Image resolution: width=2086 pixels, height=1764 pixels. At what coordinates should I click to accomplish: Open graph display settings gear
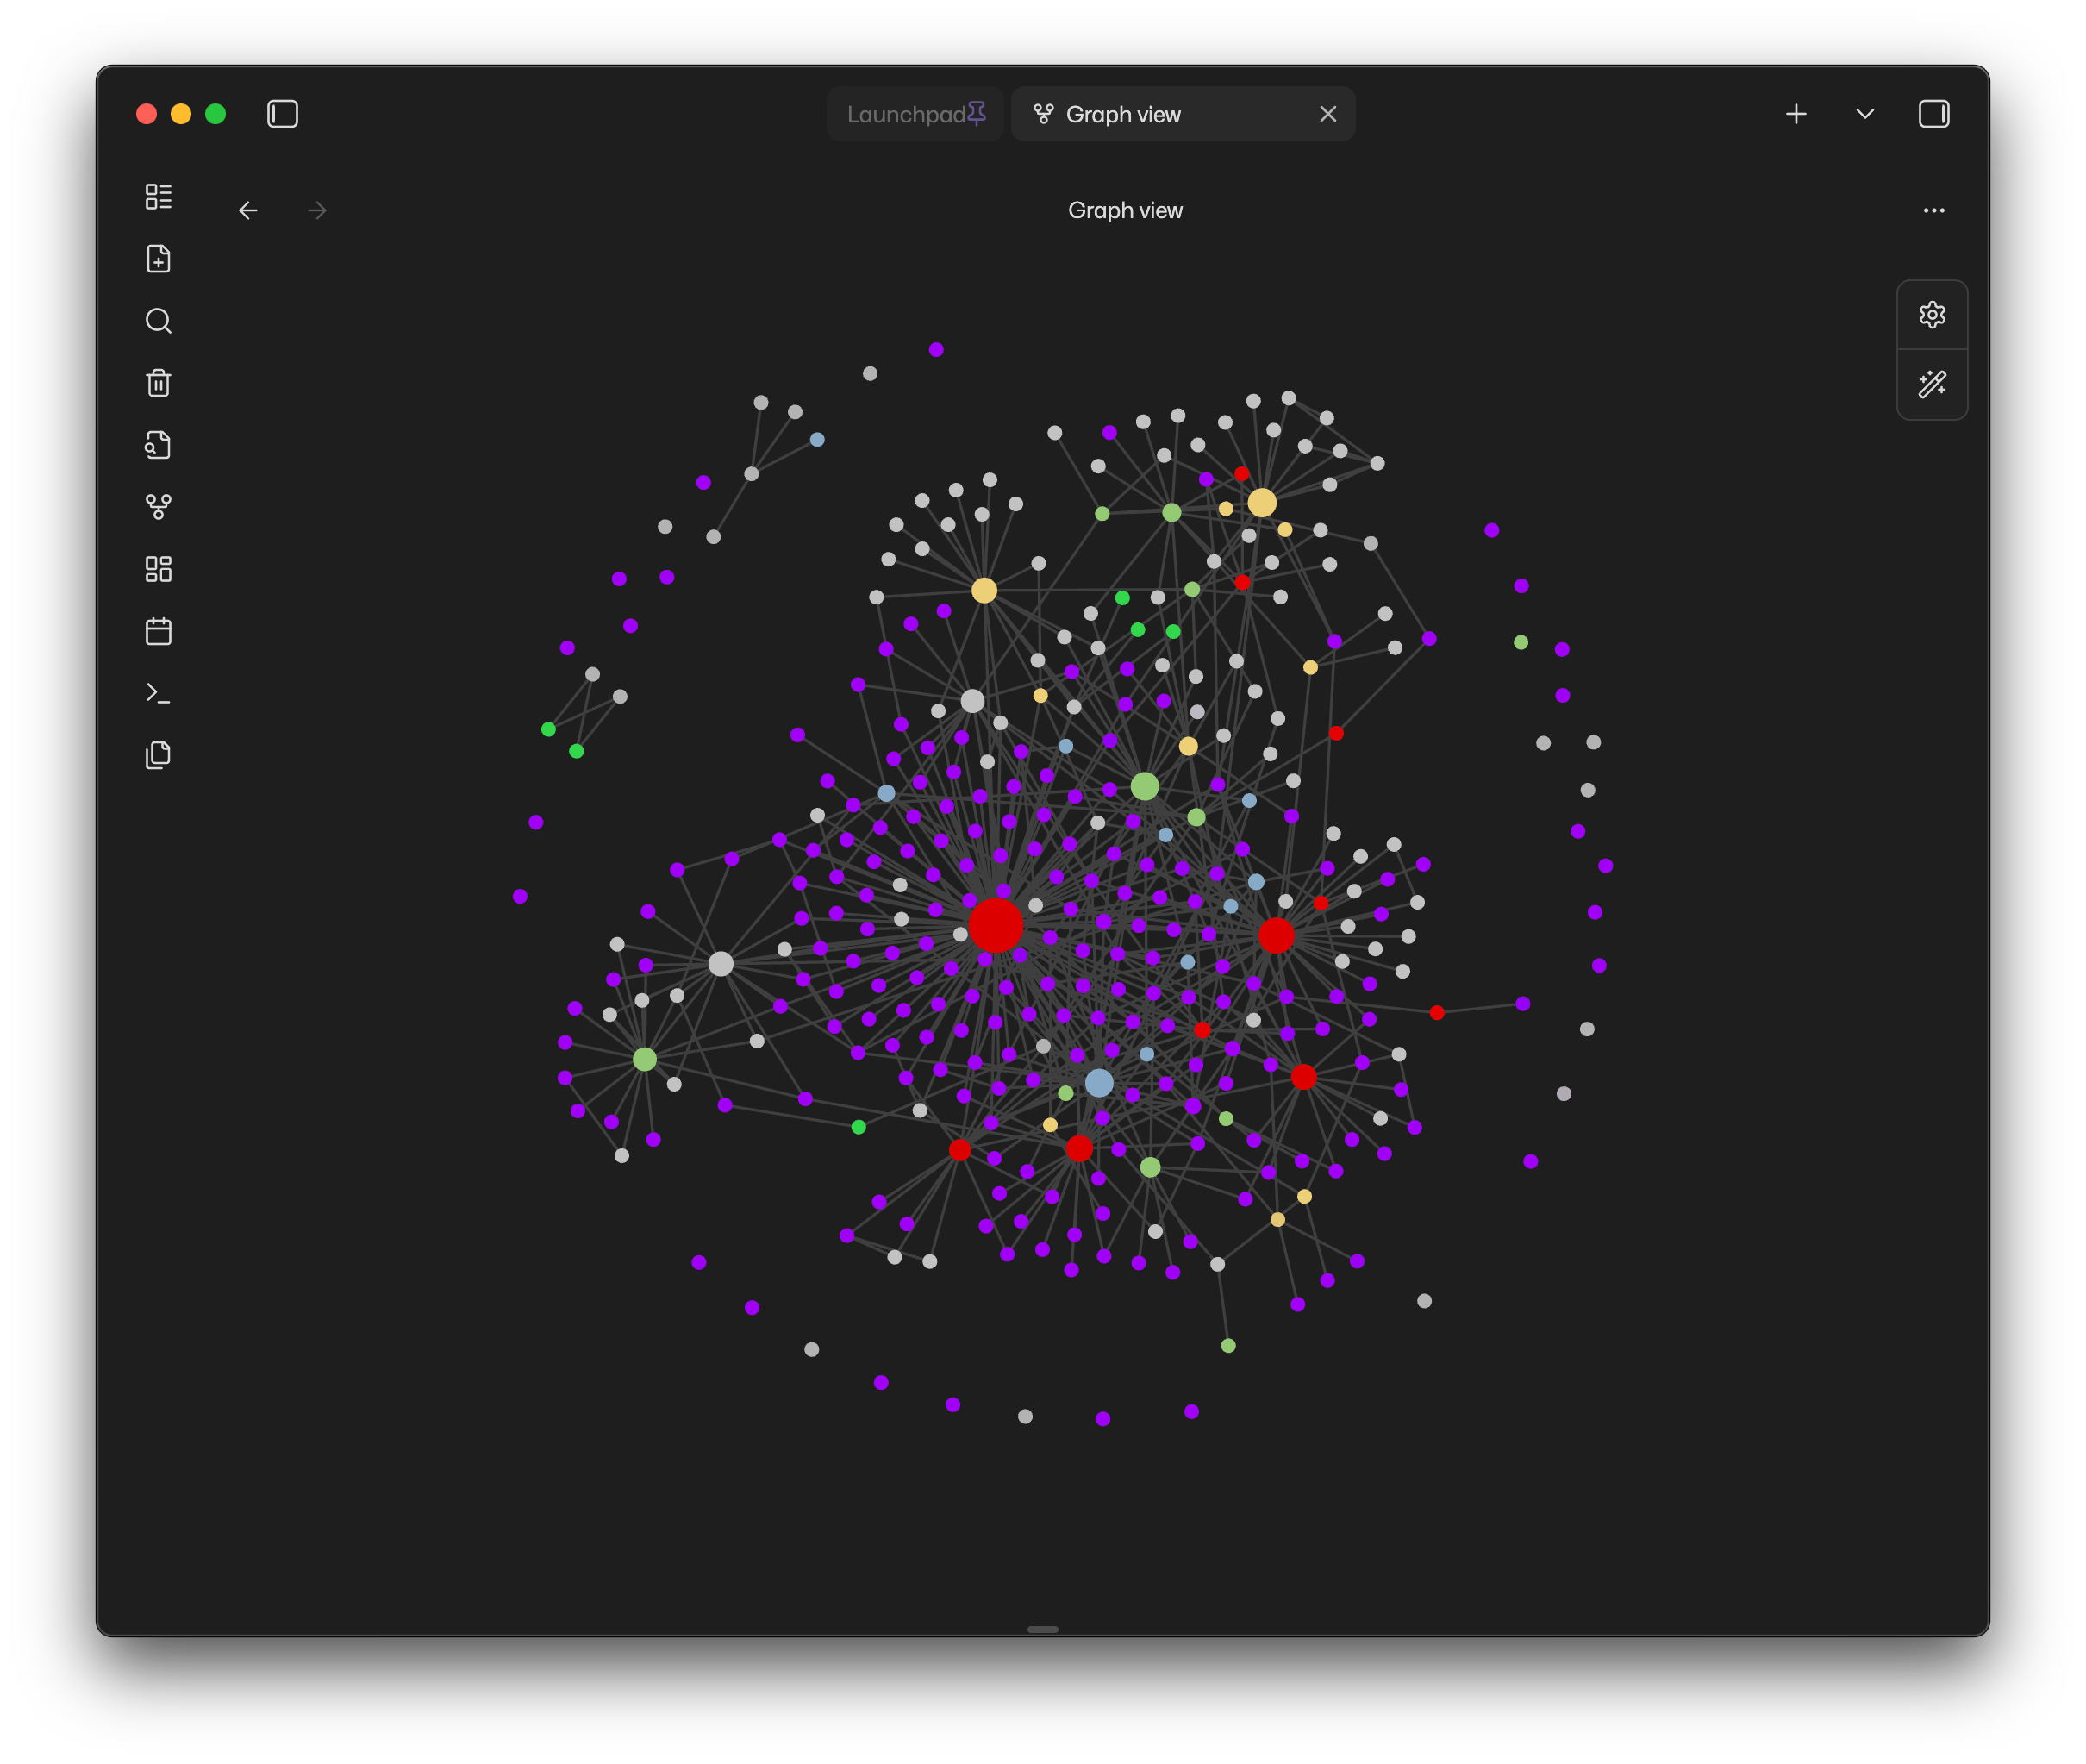(1932, 314)
